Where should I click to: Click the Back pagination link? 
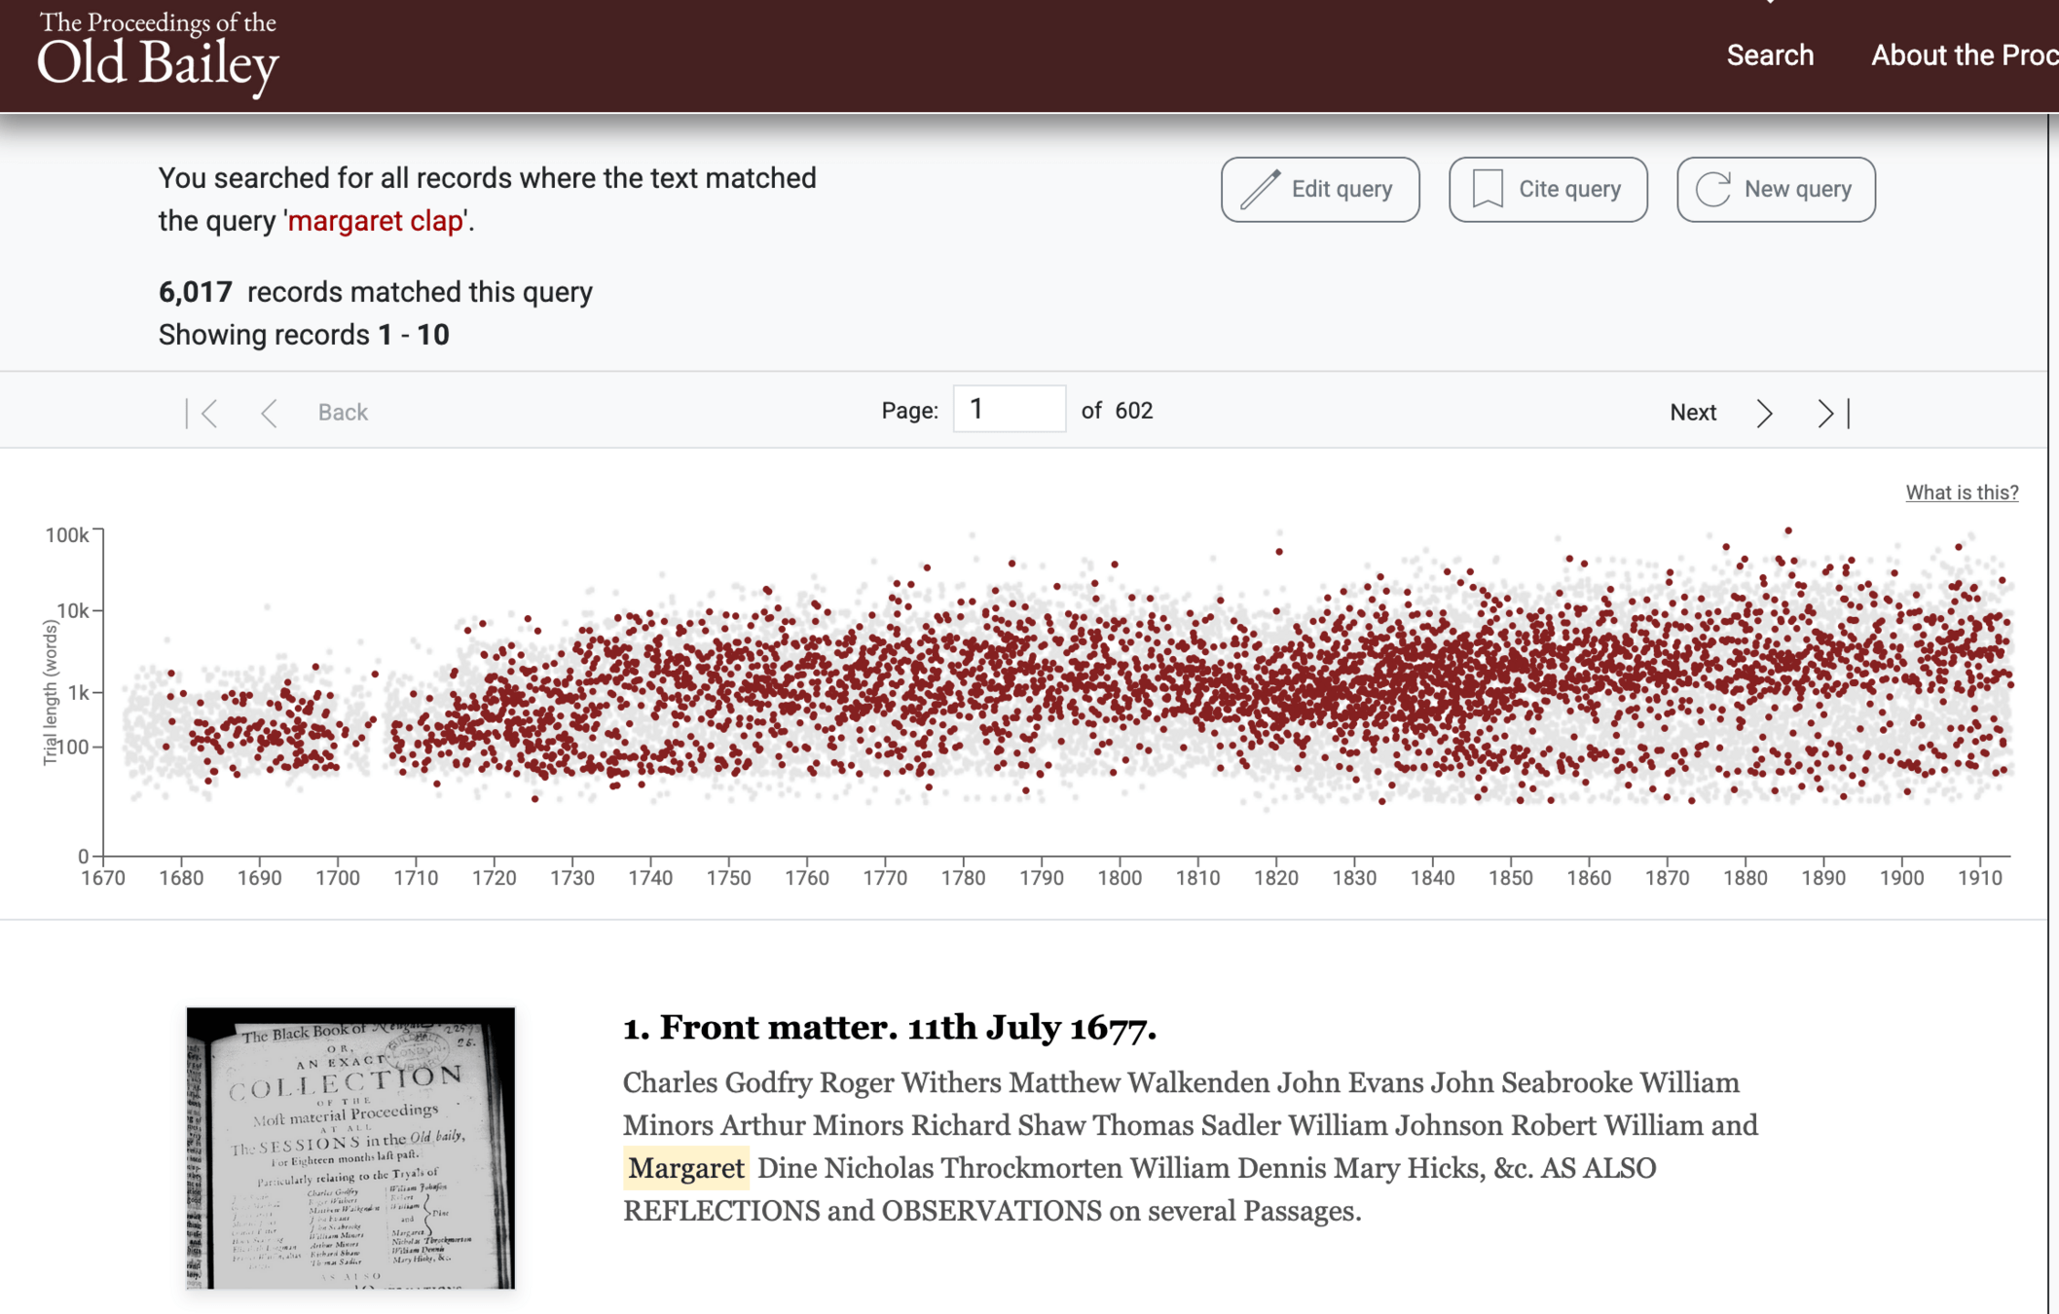point(343,413)
